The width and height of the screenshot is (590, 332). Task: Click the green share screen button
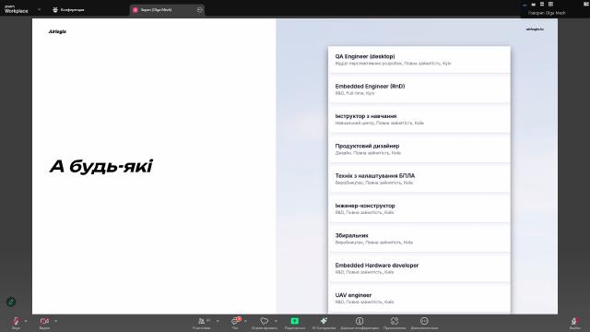[295, 321]
